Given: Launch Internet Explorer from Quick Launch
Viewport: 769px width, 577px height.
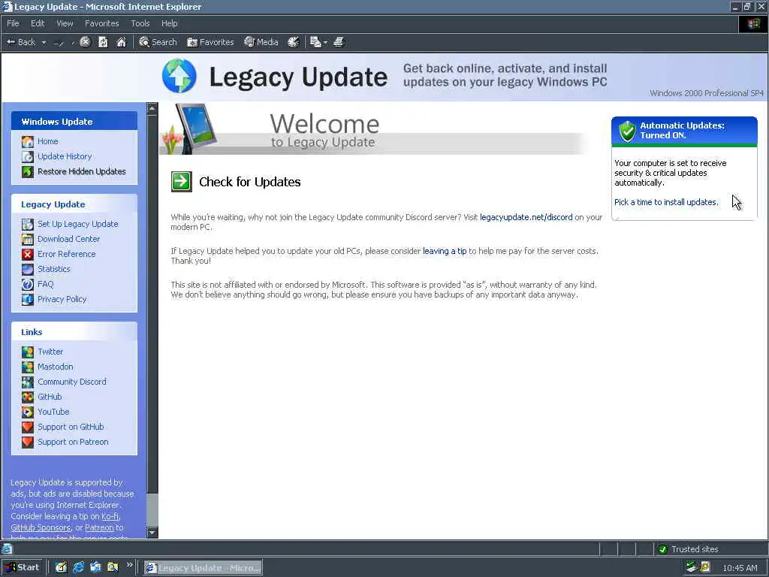Looking at the screenshot, I should tap(78, 567).
